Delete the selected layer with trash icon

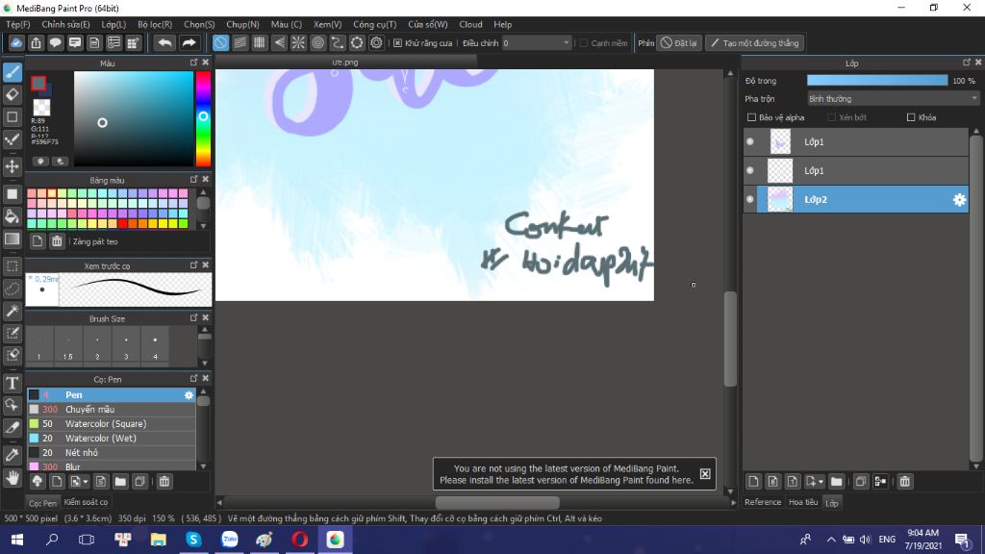pyautogui.click(x=904, y=482)
